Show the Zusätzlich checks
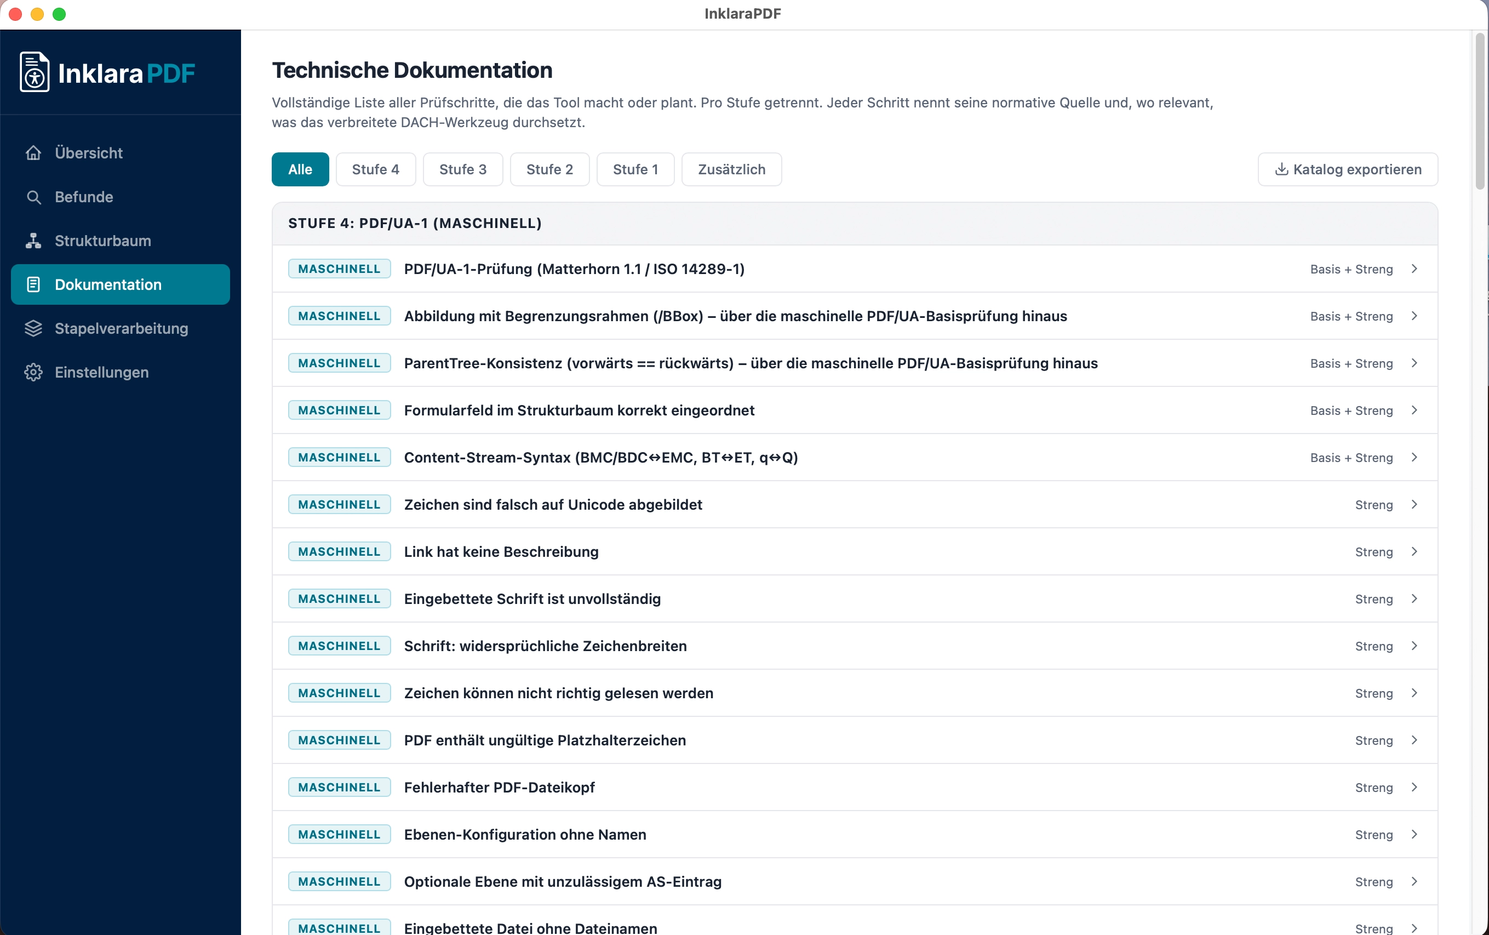 tap(732, 169)
